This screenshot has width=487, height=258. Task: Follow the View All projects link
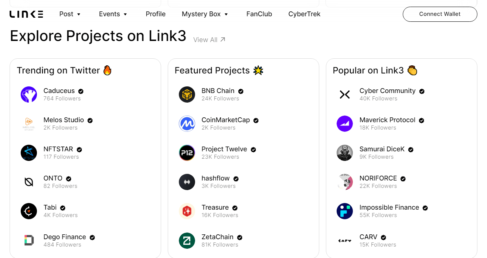click(x=209, y=40)
